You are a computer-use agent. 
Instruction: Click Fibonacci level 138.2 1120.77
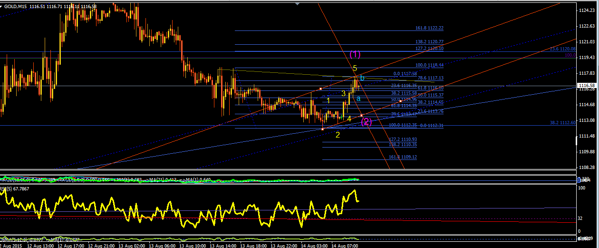click(429, 42)
